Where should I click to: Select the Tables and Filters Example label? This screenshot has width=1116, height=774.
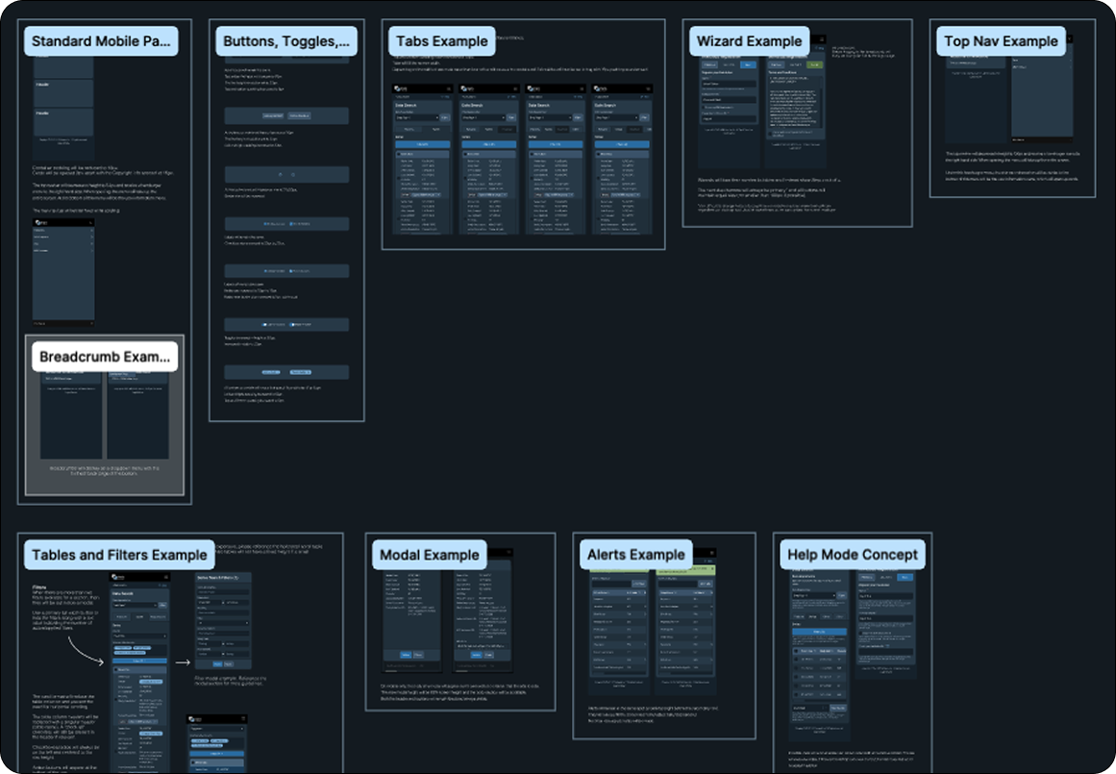119,555
